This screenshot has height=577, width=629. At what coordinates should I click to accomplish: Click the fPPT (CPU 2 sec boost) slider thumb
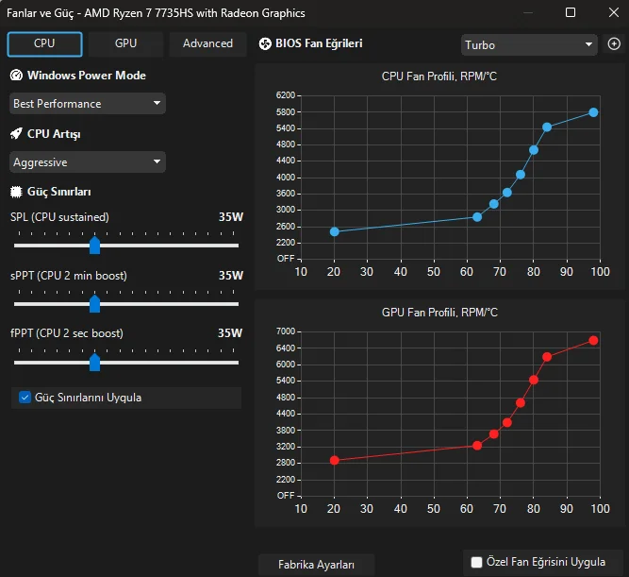(x=94, y=363)
